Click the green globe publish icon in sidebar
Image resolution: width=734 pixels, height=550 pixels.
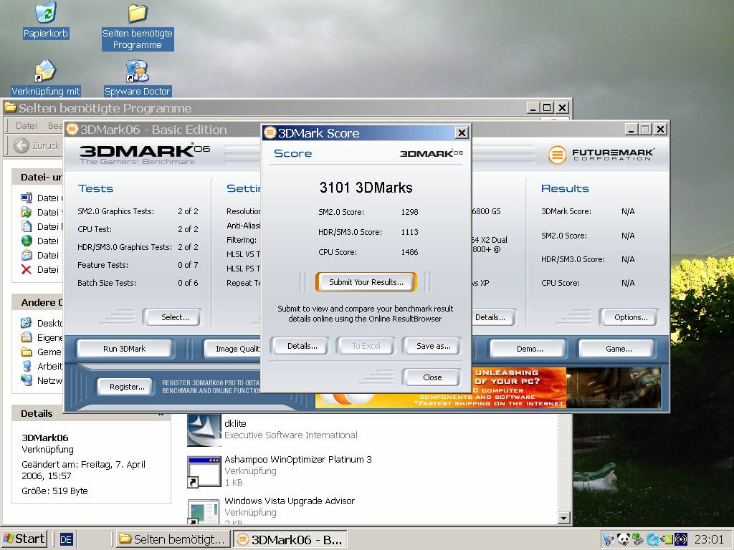(x=27, y=241)
